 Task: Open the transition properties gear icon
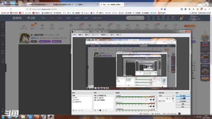tap(173, 98)
